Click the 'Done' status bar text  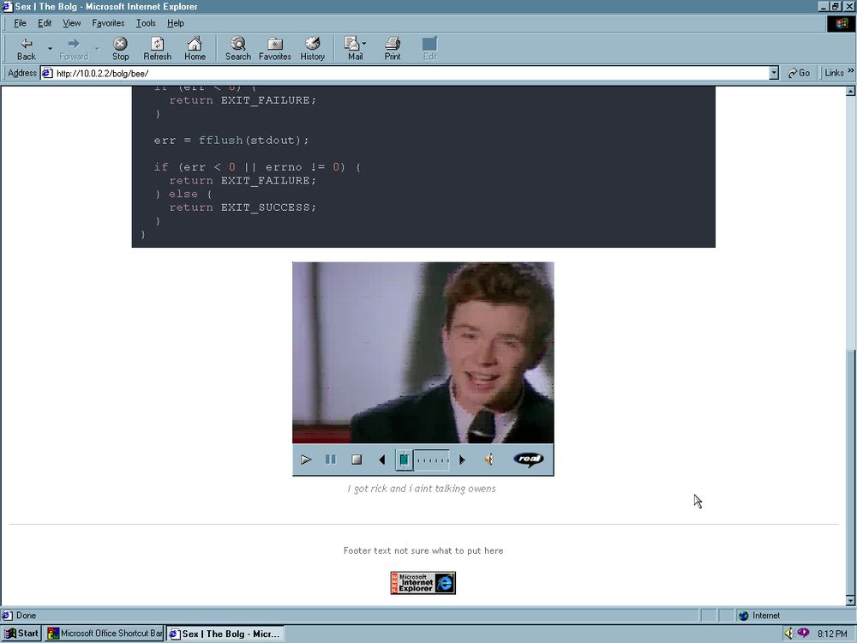point(26,615)
